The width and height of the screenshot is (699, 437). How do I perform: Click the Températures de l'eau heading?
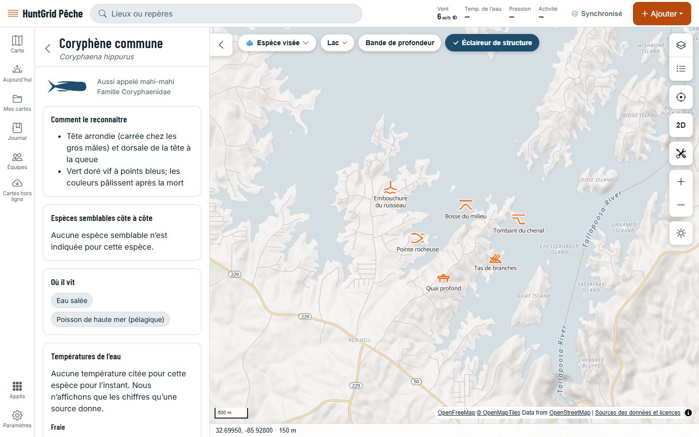[86, 356]
